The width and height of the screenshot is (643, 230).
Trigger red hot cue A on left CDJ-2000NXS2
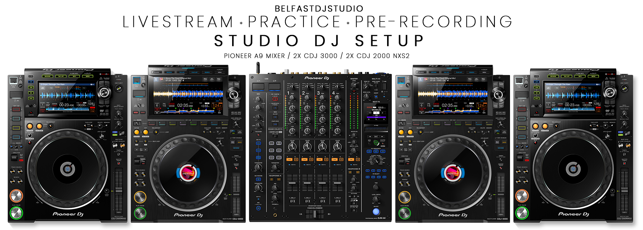tap(16, 109)
